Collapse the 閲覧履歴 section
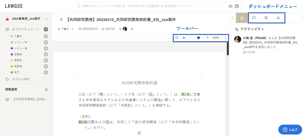 [x=46, y=90]
